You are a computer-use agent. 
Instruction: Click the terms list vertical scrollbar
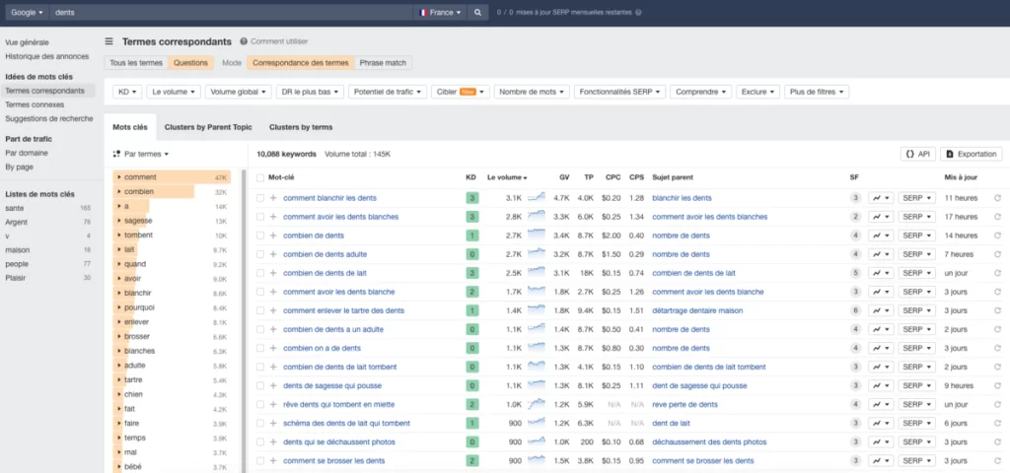[x=244, y=322]
